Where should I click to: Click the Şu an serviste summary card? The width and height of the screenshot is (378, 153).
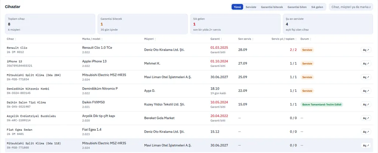pos(328,24)
